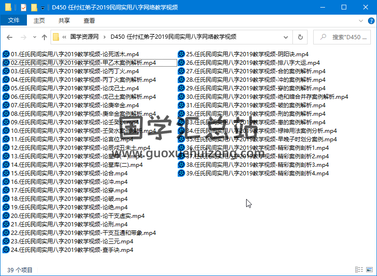This screenshot has width=377, height=276.
Task: Click the video icon of file 30 绝和暗合并存案例解析.mp4
Action: pos(181,97)
